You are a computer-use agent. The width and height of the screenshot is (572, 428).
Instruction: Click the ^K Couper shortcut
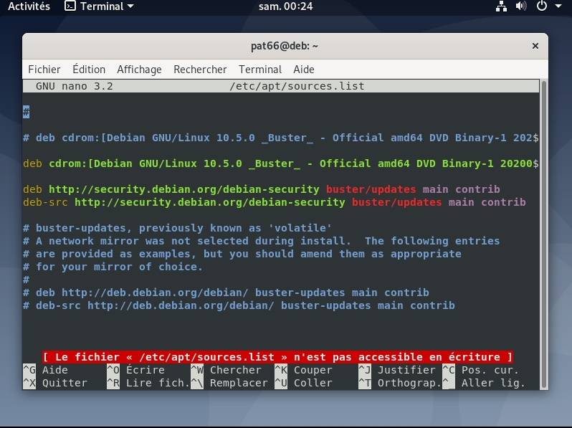click(303, 370)
